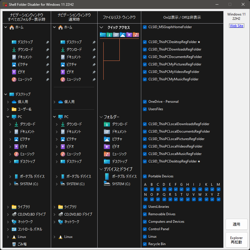Collapse the デバイスとドライブ group

click(101, 169)
